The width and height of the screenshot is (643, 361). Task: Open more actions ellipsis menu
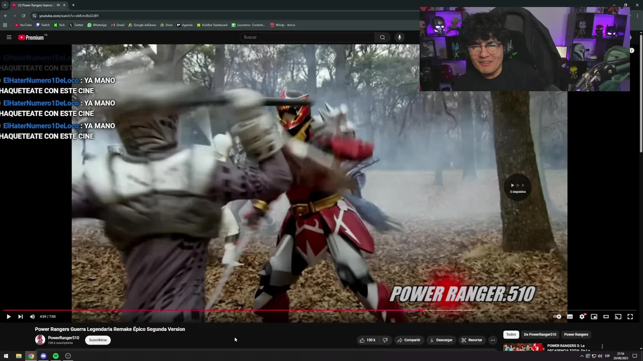(493, 340)
